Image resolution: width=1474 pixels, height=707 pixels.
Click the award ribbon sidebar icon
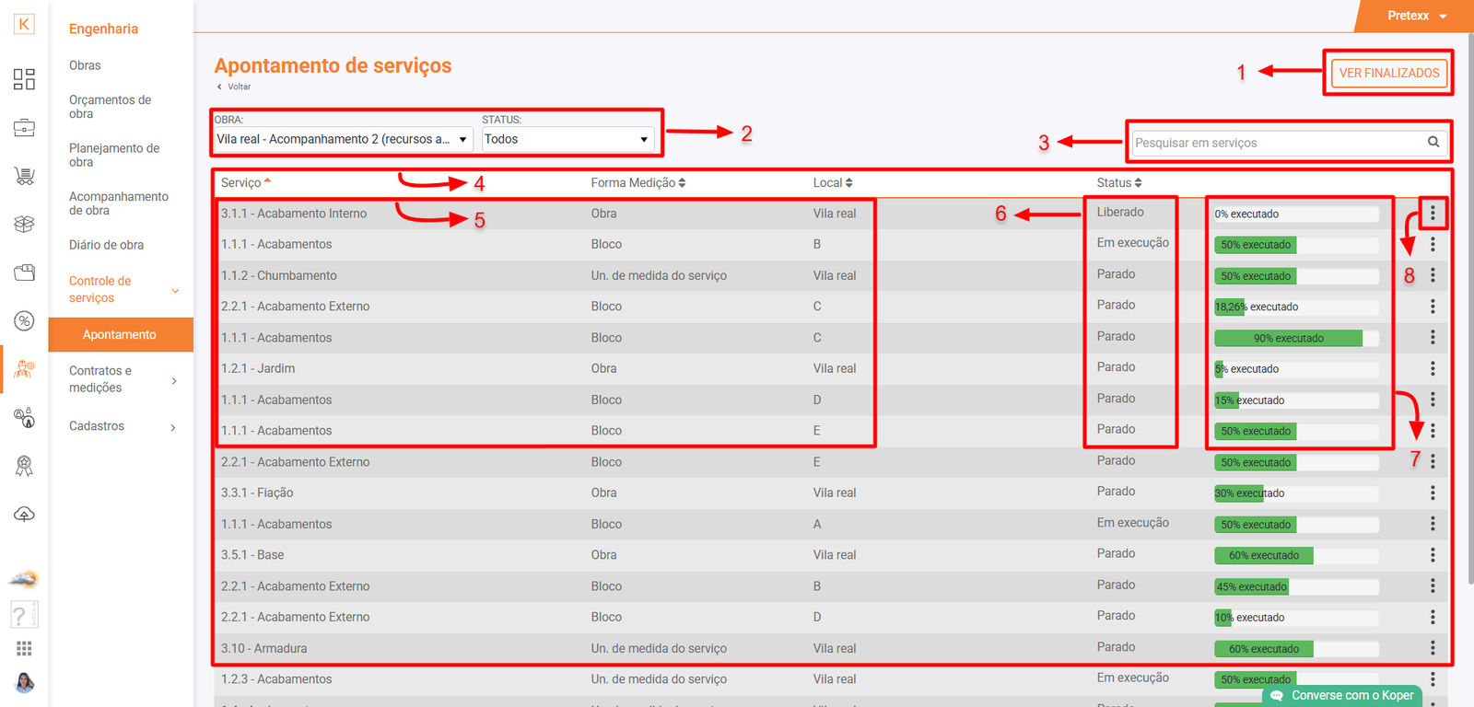click(x=24, y=466)
